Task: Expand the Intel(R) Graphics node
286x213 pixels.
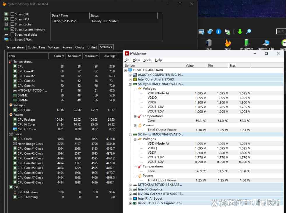Action: [x=130, y=190]
